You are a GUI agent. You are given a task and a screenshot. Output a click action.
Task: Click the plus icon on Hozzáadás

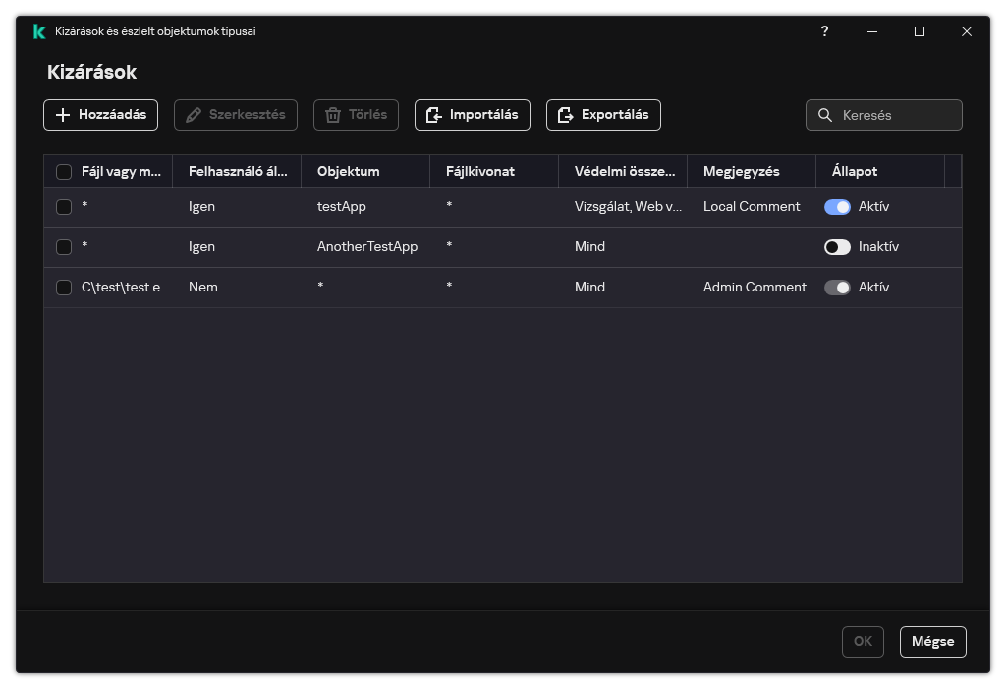[x=63, y=115]
